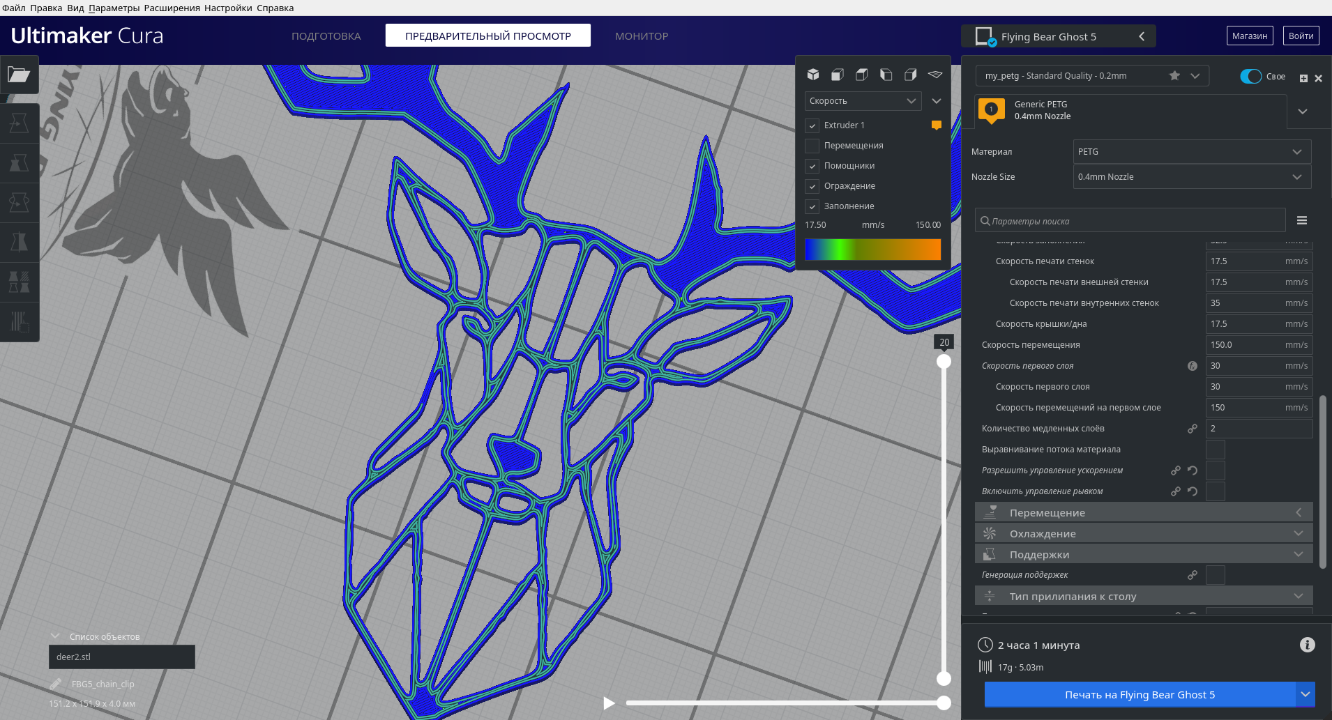Viewport: 1332px width, 720px height.
Task: Toggle Помощники checkbox
Action: pos(812,166)
